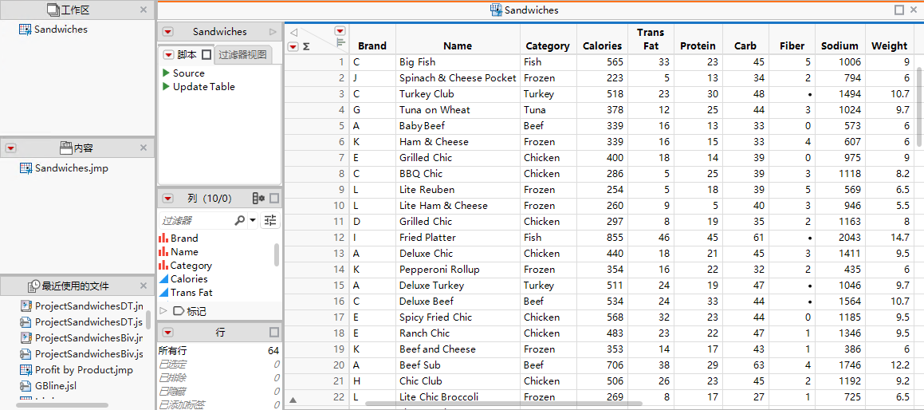
Task: Click the scroll-up triangle below row numbers
Action: click(x=293, y=400)
